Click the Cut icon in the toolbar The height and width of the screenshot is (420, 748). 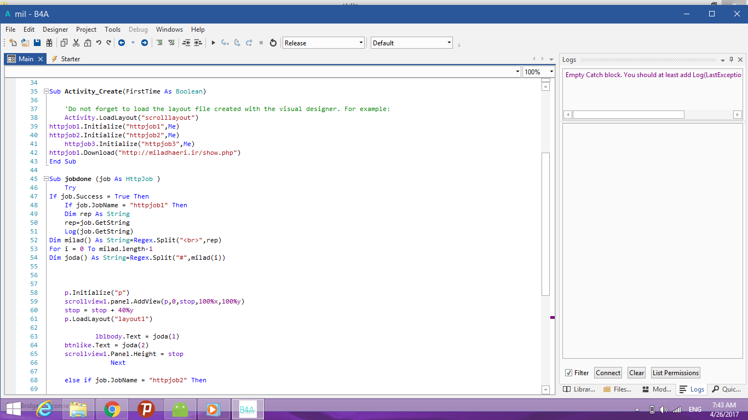point(76,42)
